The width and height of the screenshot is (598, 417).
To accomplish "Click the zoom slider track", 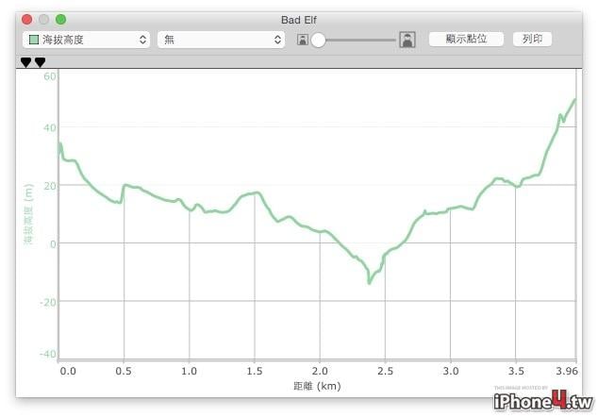I will point(358,40).
